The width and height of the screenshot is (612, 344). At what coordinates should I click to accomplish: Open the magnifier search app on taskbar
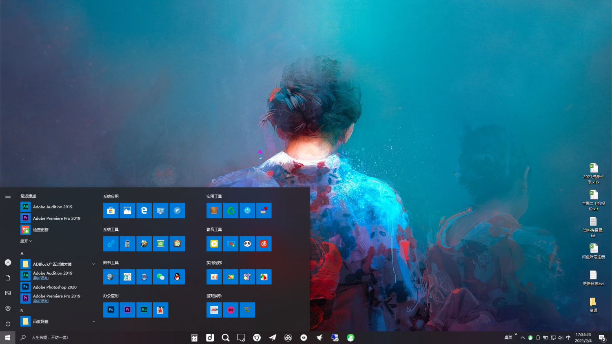click(x=225, y=337)
